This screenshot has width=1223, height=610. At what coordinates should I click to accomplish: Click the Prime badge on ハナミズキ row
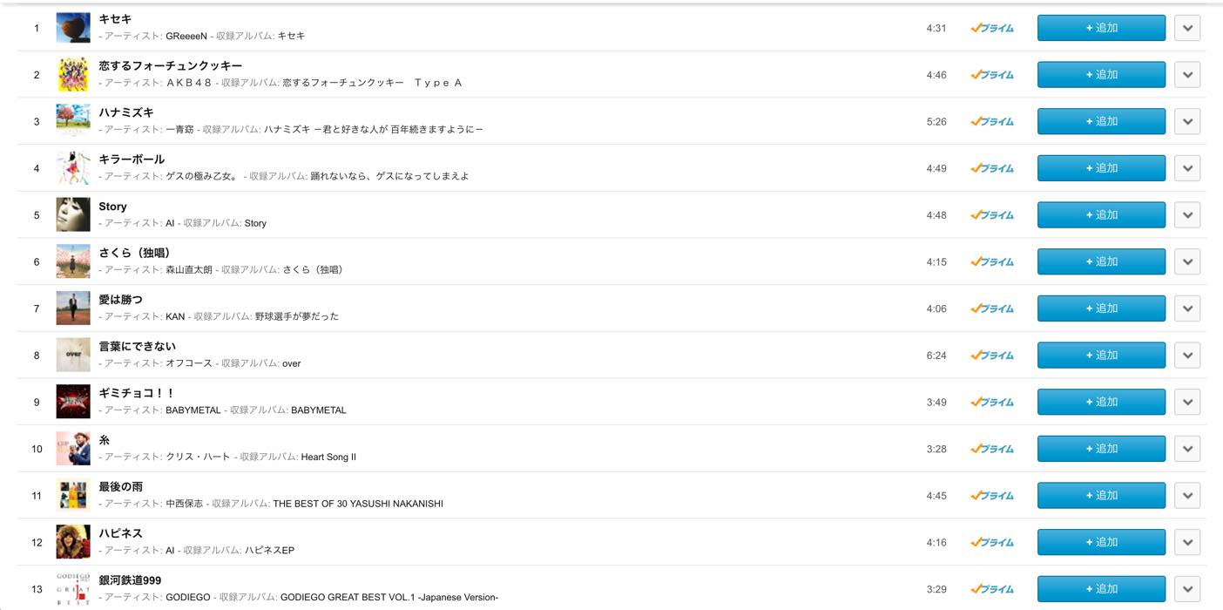(992, 121)
